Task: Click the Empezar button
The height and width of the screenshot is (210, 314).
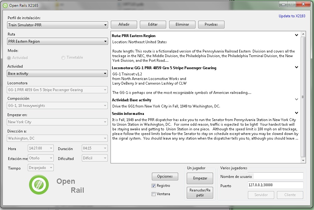Action: click(200, 178)
